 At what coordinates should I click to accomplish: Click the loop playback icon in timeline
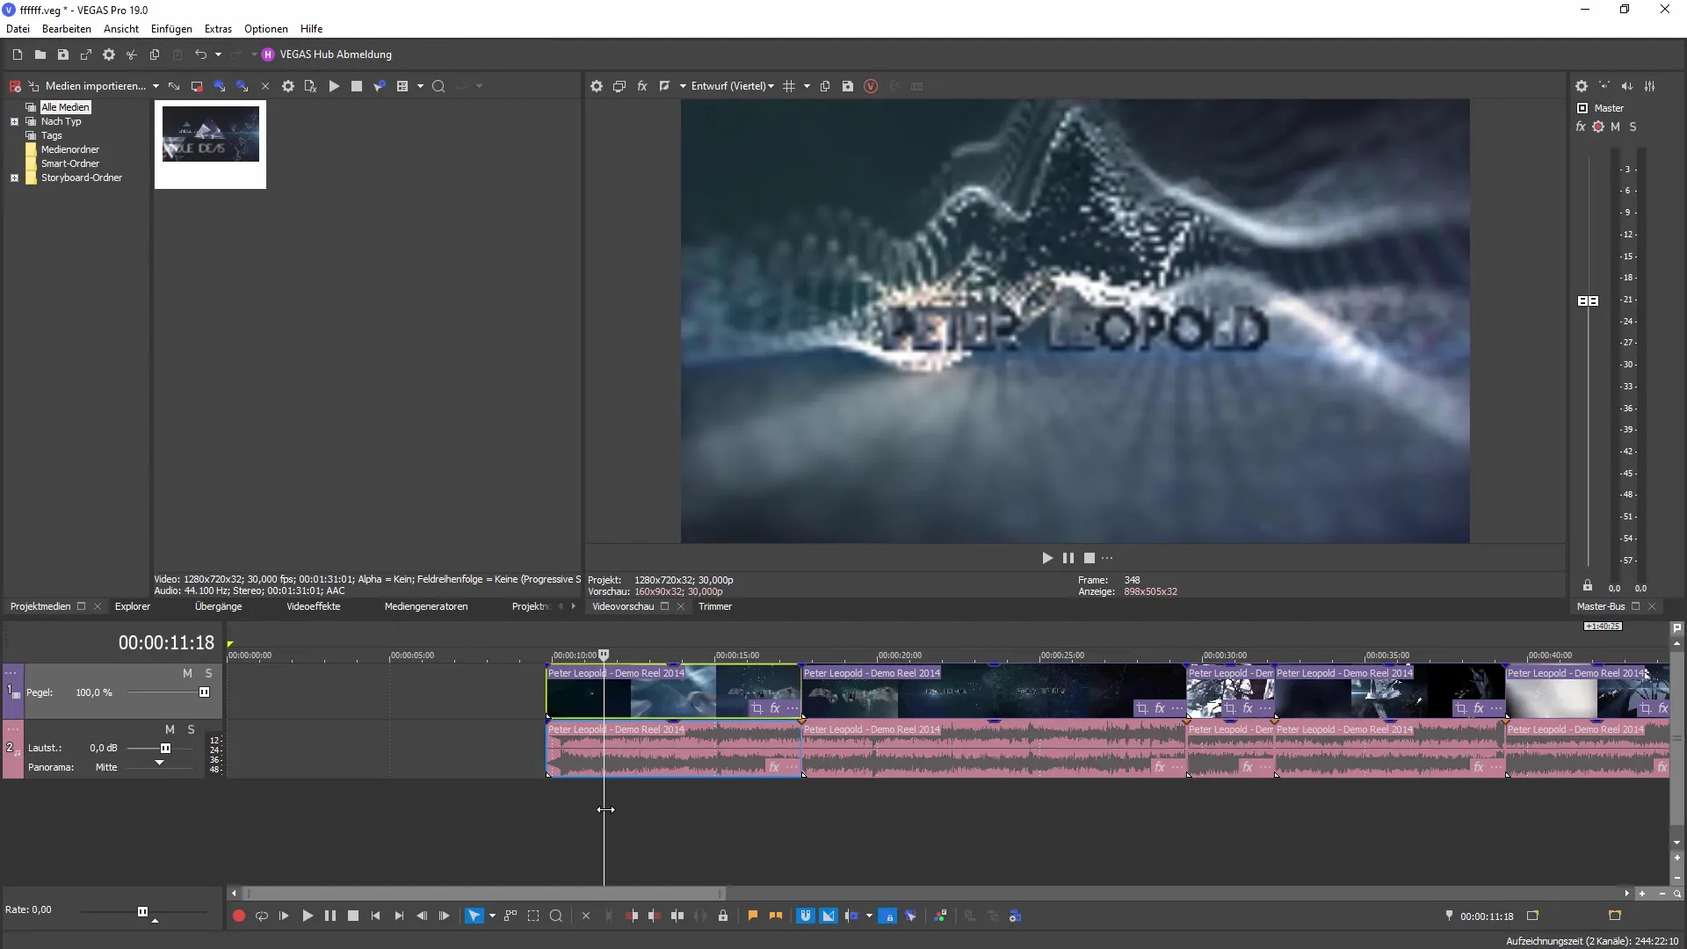point(261,916)
